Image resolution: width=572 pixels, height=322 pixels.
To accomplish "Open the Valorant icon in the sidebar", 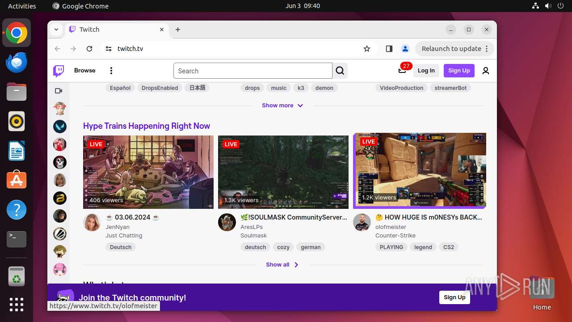I will pyautogui.click(x=60, y=127).
